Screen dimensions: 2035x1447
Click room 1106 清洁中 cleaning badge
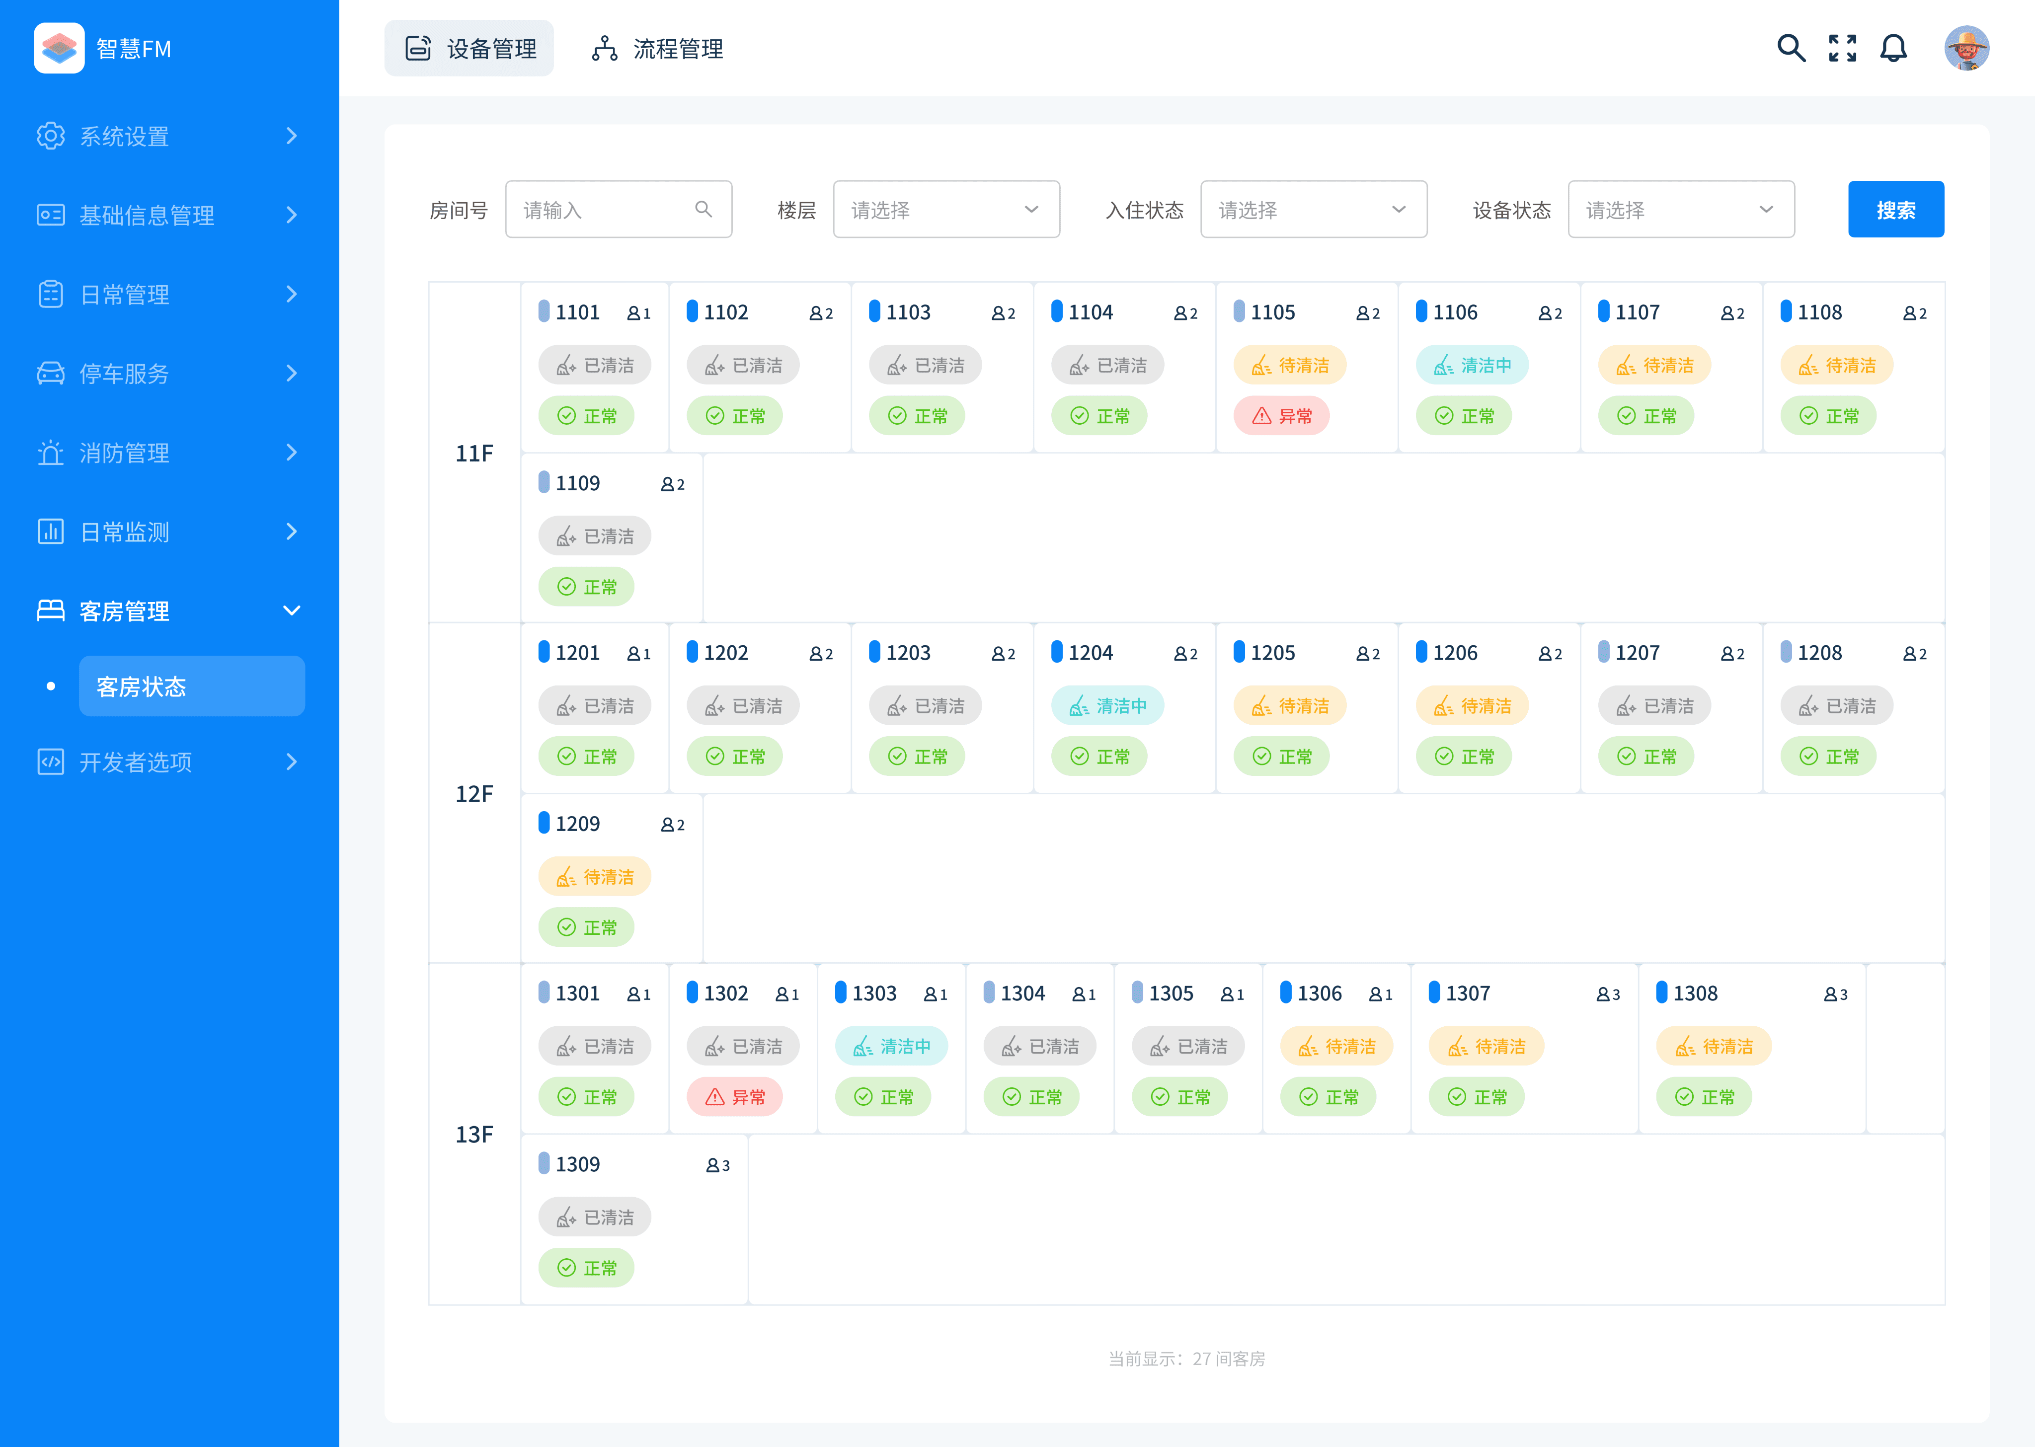(1472, 365)
